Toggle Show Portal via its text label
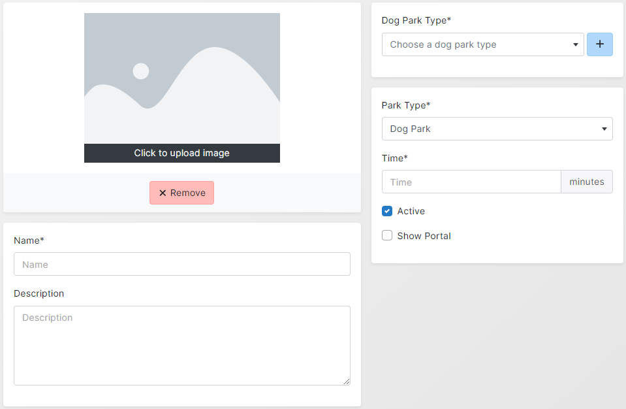 click(x=424, y=236)
